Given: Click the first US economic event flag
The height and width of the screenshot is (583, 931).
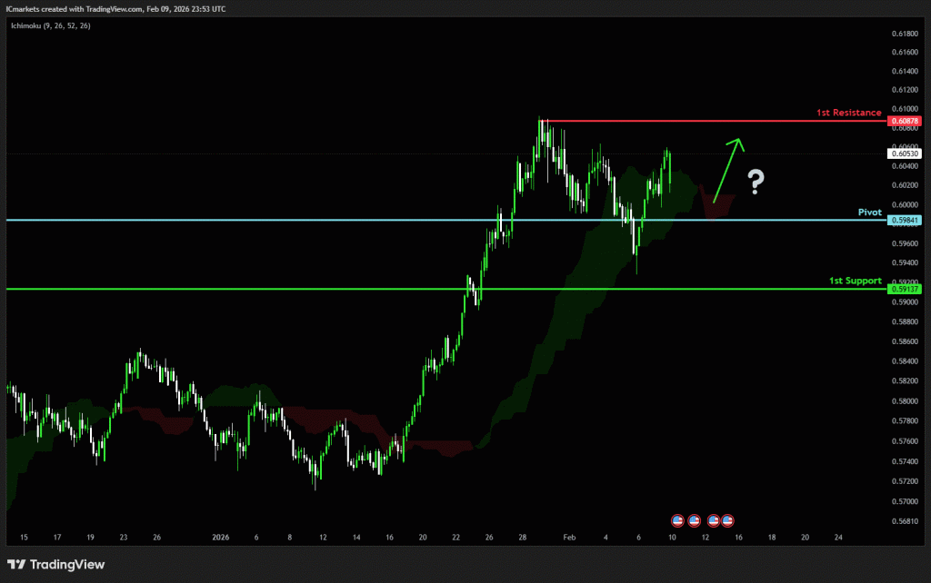Looking at the screenshot, I should tap(677, 519).
